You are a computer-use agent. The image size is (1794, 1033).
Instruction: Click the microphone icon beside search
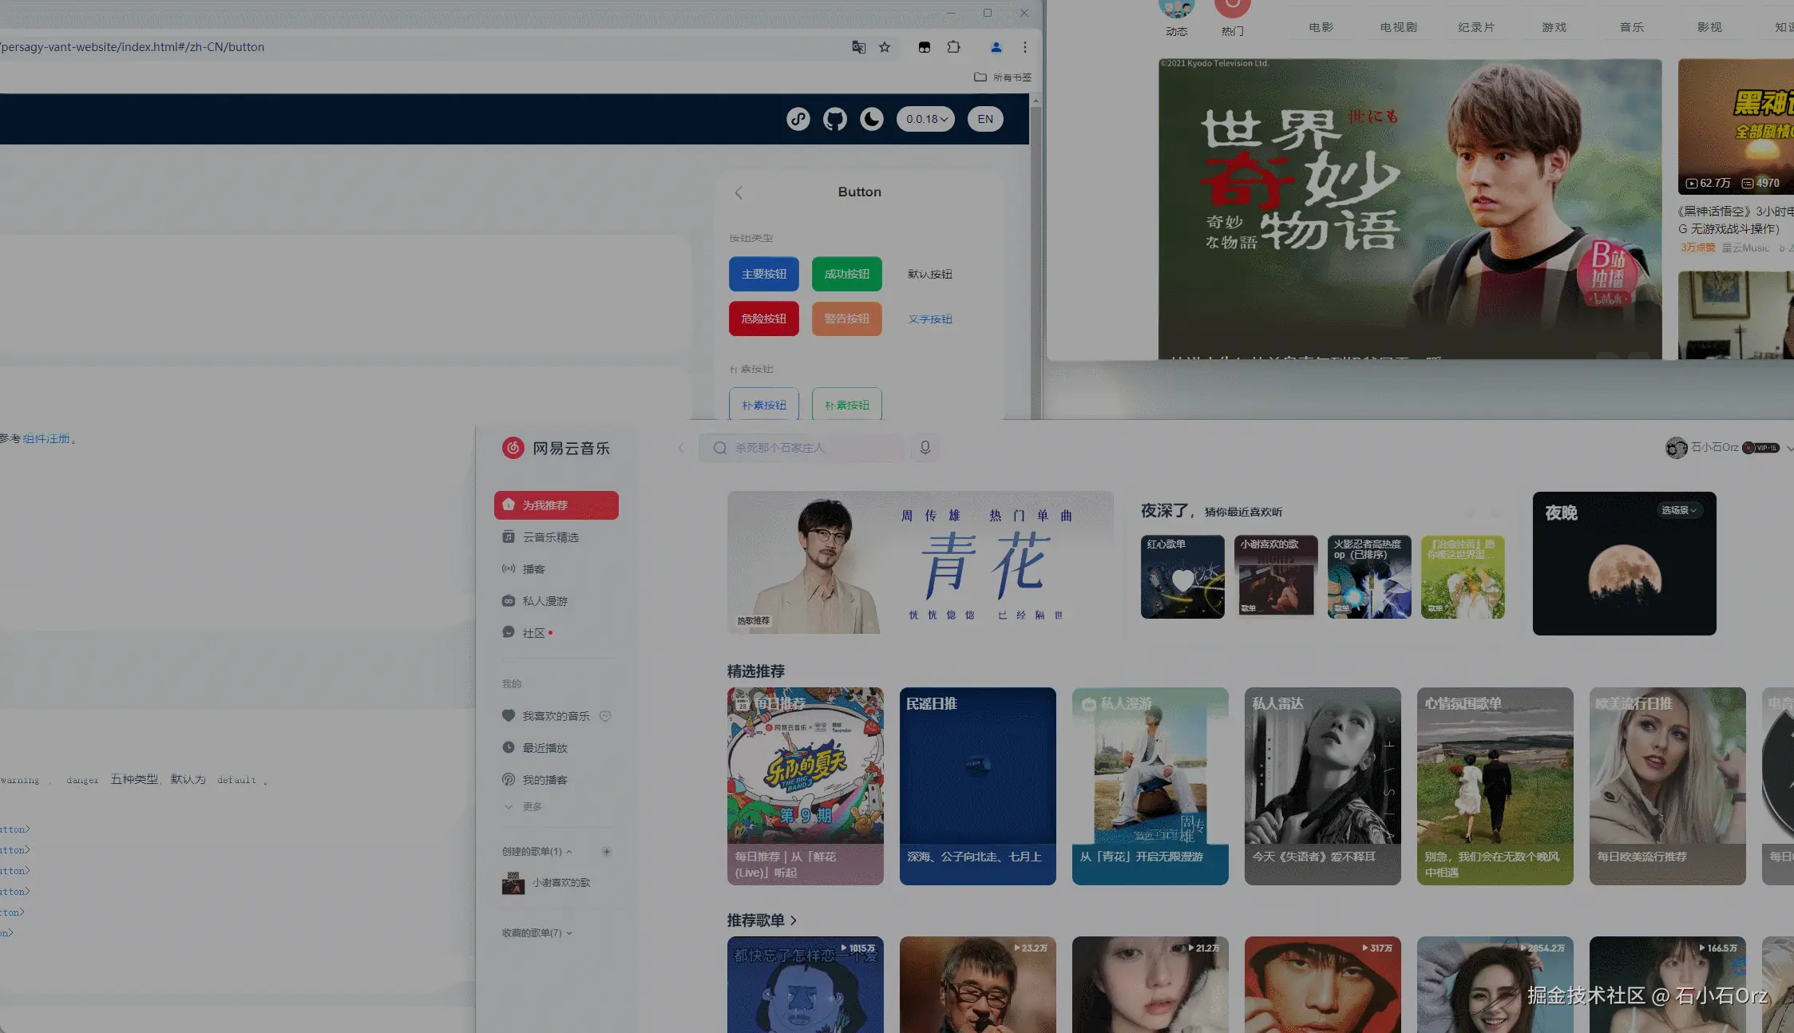(925, 448)
